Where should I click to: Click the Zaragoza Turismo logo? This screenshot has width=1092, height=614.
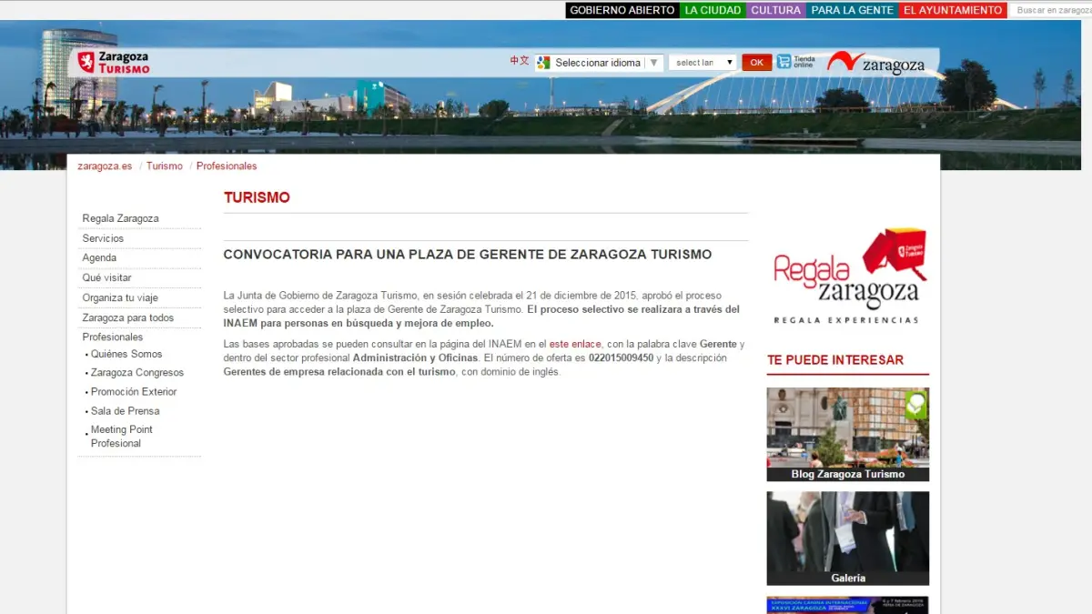[114, 63]
